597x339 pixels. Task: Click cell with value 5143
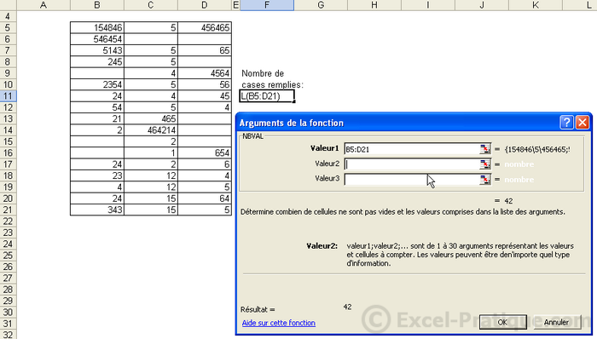click(x=97, y=50)
